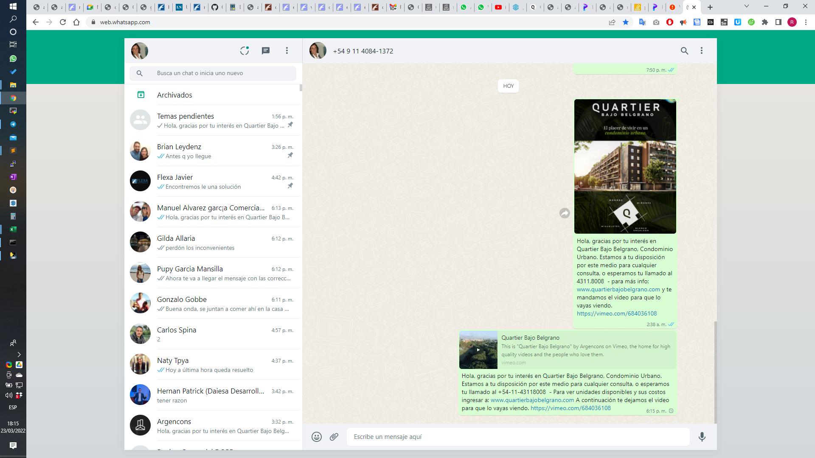Open the sidebar three-dot menu
The height and width of the screenshot is (458, 815).
click(x=287, y=51)
